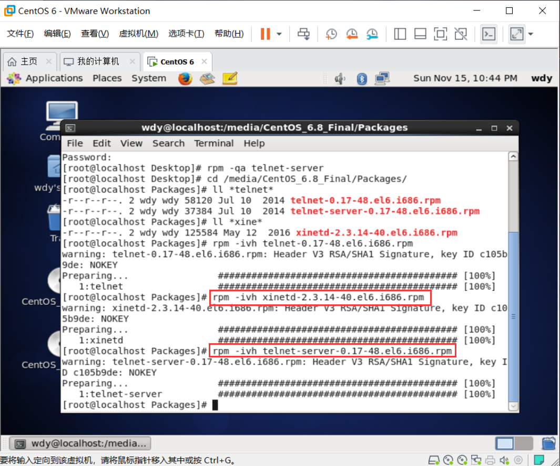Take a snapshot of the virtual machine
This screenshot has height=466, width=560.
[x=331, y=34]
